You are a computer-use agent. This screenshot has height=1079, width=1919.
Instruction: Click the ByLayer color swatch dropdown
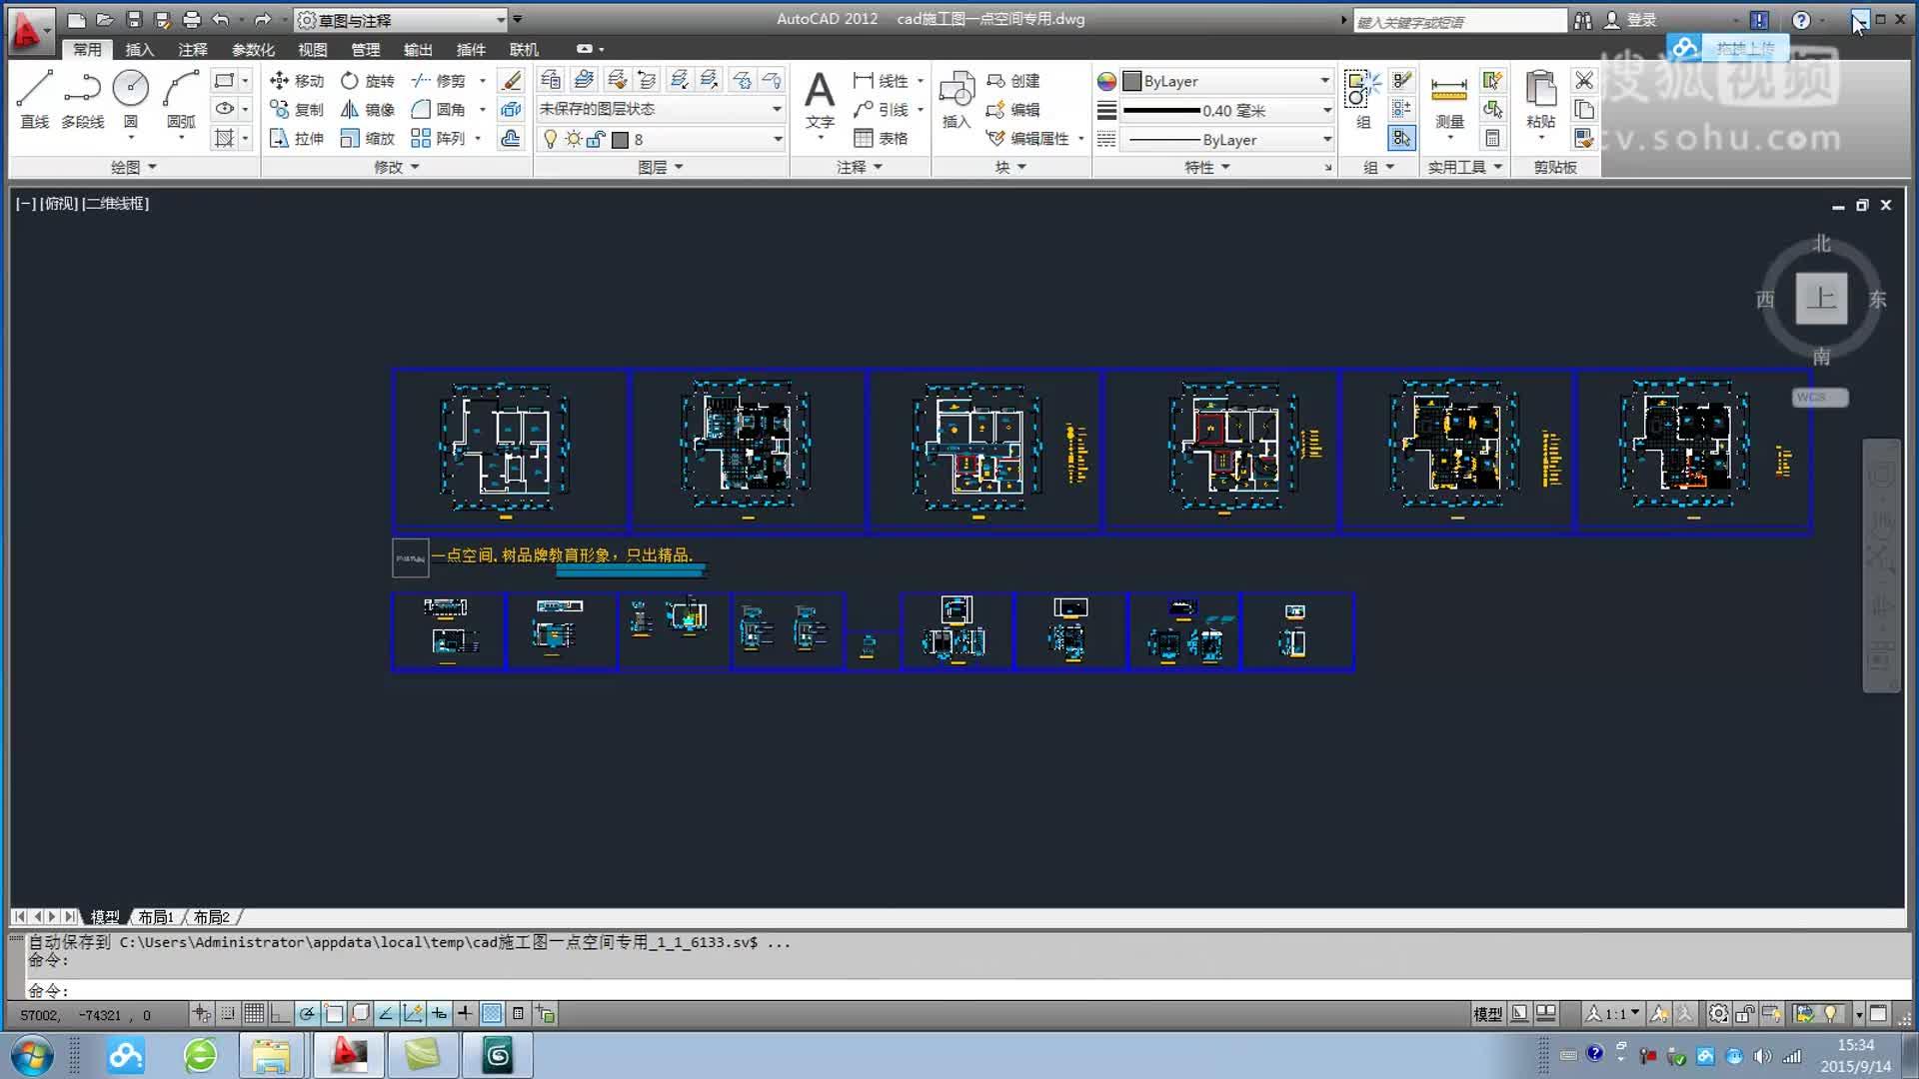(x=1227, y=81)
